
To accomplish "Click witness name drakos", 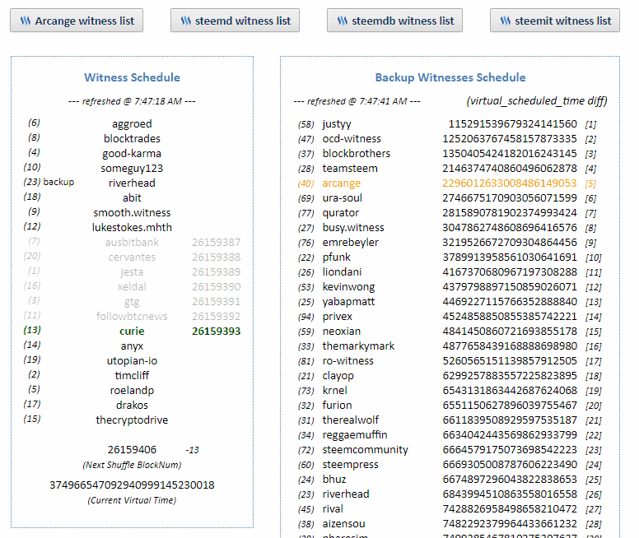I will 132,406.
